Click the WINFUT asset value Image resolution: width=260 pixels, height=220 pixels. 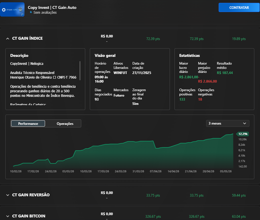tap(120, 73)
